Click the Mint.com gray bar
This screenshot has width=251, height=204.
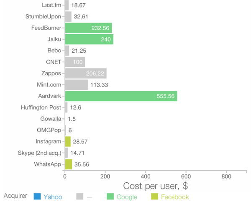click(x=77, y=84)
